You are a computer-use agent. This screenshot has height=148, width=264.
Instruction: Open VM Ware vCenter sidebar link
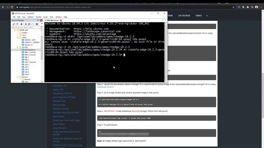point(61,109)
